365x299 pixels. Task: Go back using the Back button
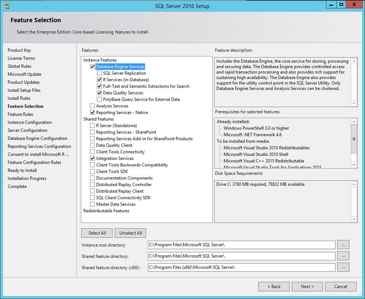pos(274,286)
